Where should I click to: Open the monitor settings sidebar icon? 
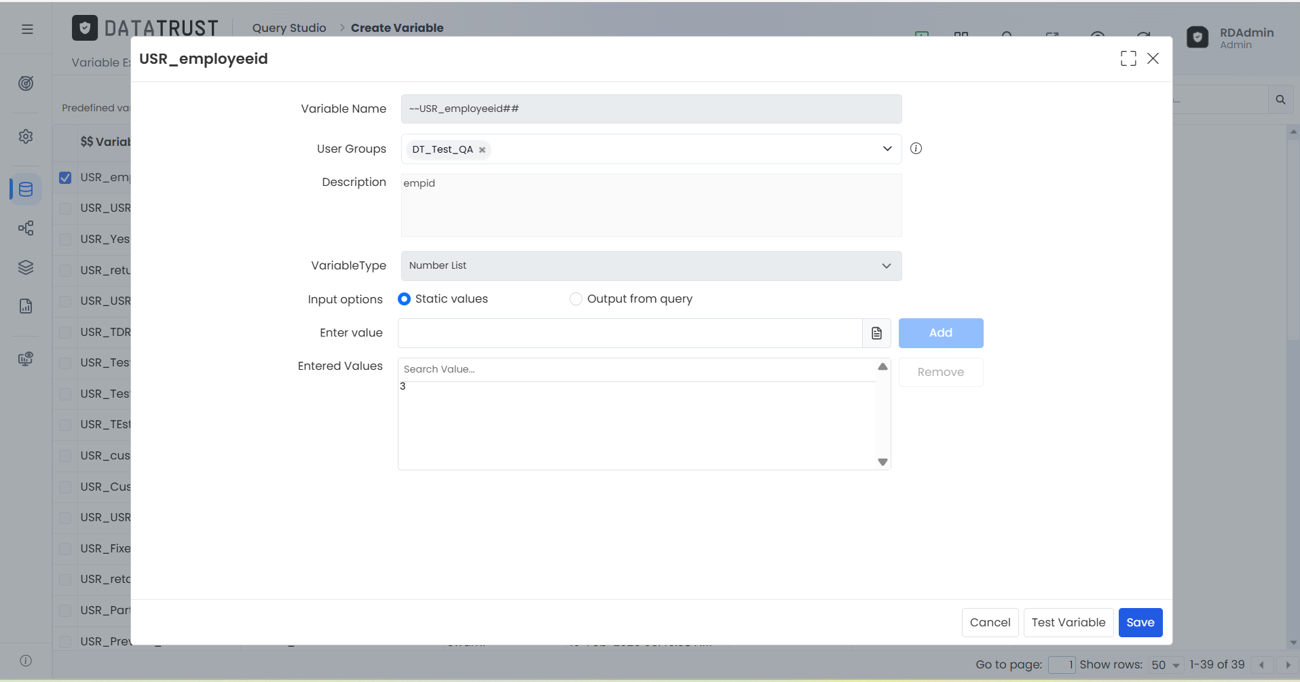(x=26, y=359)
